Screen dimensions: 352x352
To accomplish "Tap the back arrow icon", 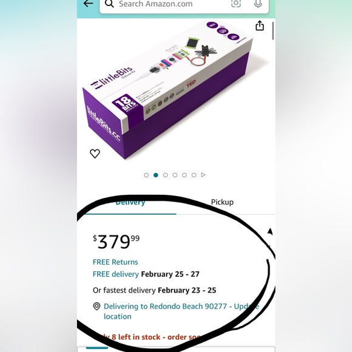I will [88, 4].
